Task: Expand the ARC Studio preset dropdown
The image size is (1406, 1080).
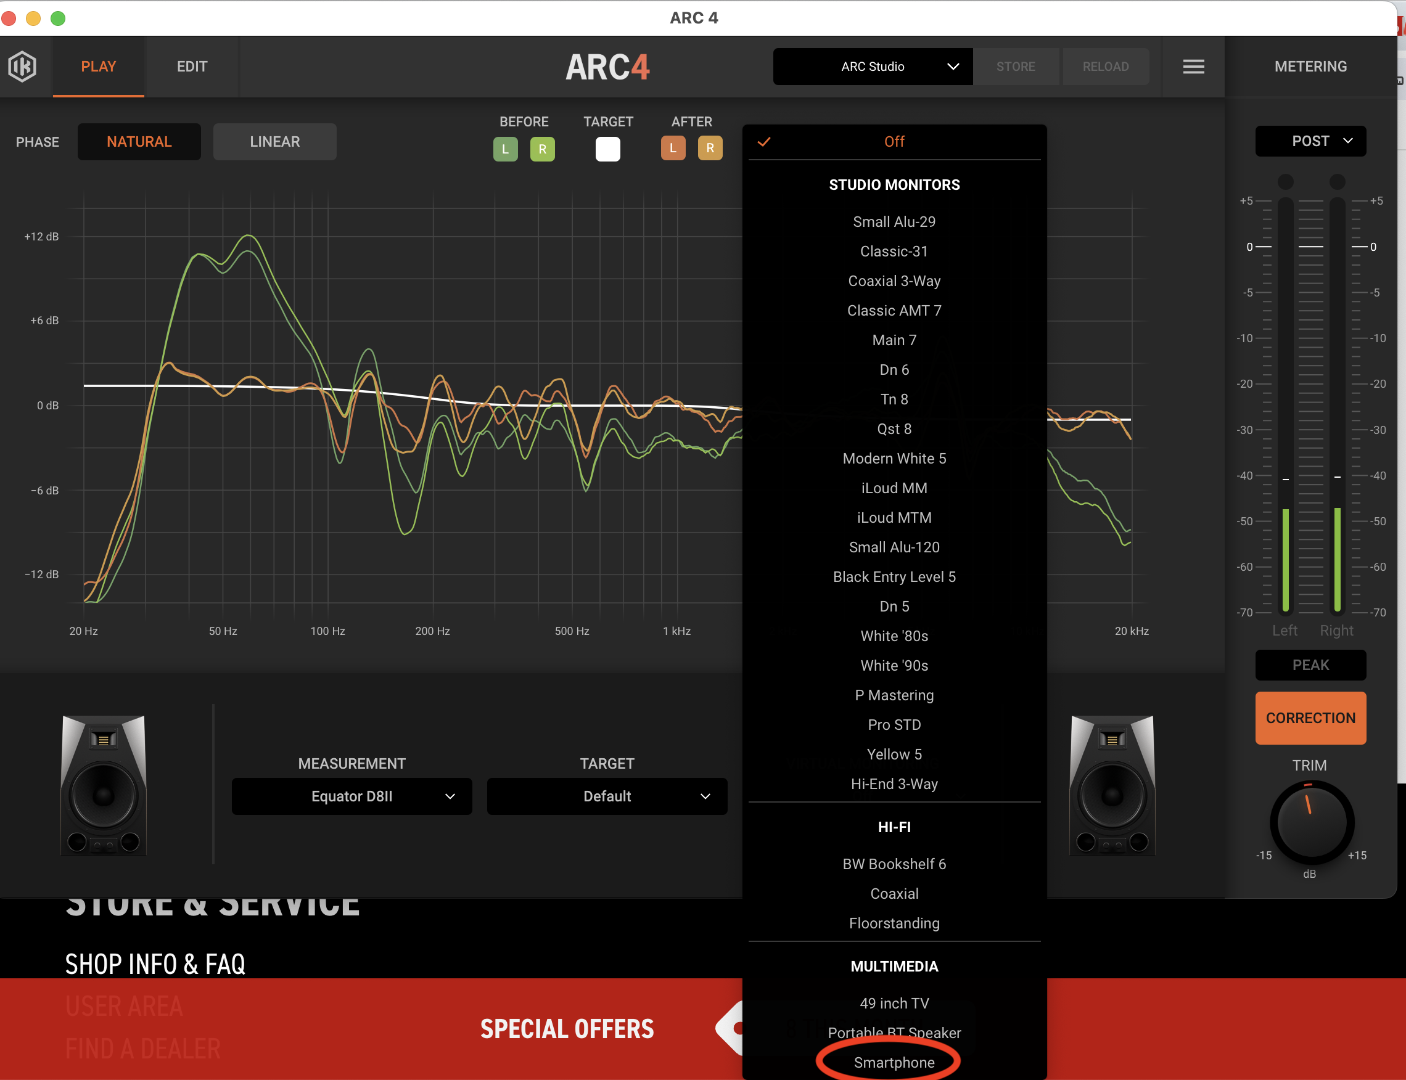Action: point(873,66)
